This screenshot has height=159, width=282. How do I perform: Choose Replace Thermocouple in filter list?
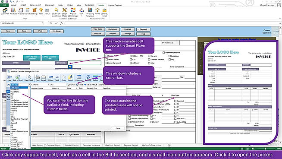[19, 131]
